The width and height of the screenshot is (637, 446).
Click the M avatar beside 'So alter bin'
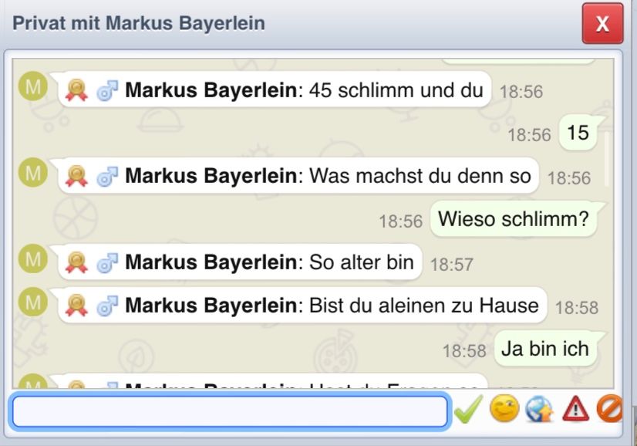coord(33,258)
